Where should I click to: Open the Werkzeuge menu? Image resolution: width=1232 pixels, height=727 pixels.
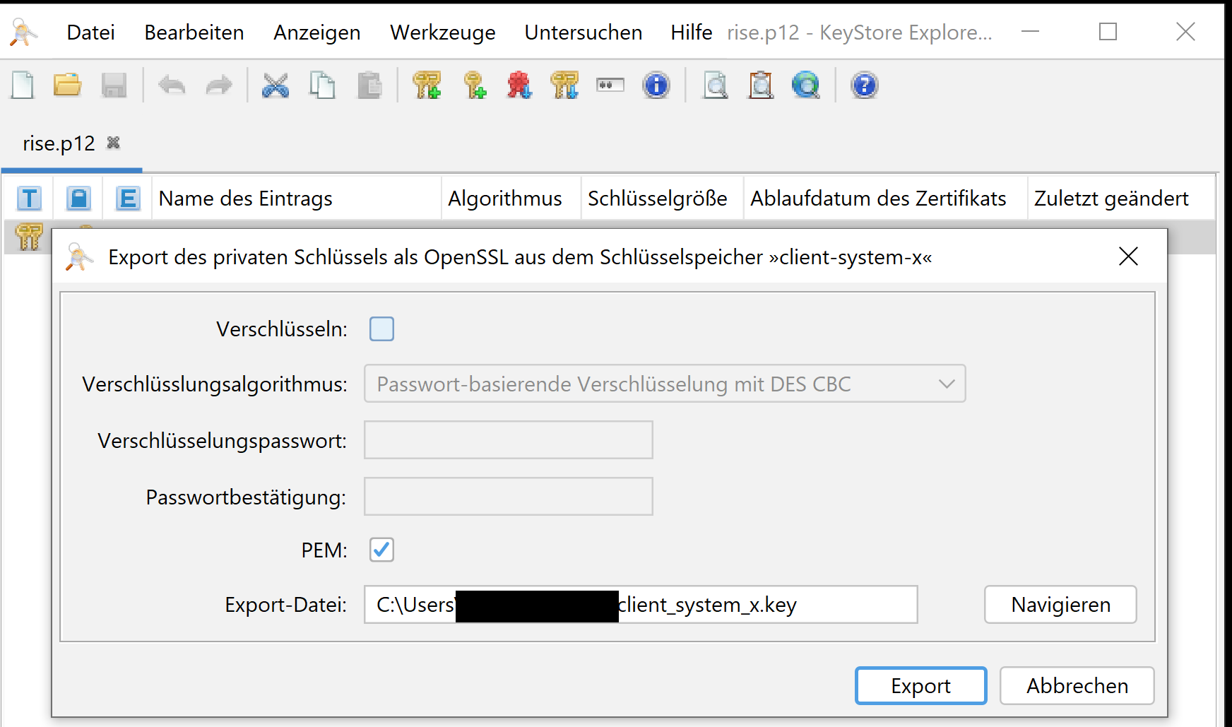point(442,32)
